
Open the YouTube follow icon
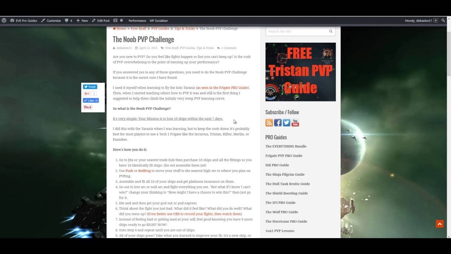coord(295,123)
